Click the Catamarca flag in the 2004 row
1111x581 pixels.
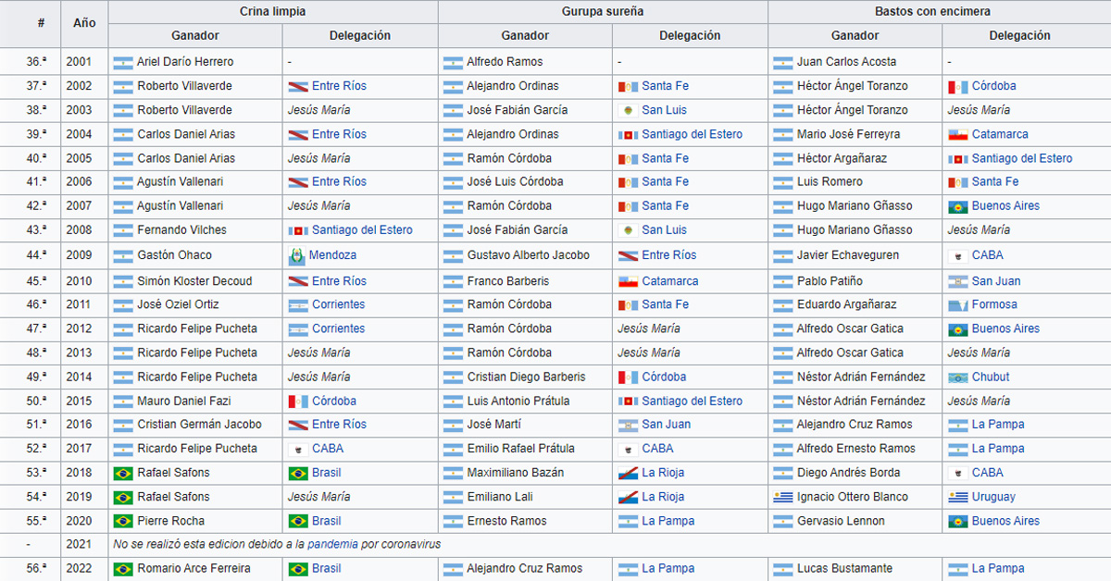[957, 134]
